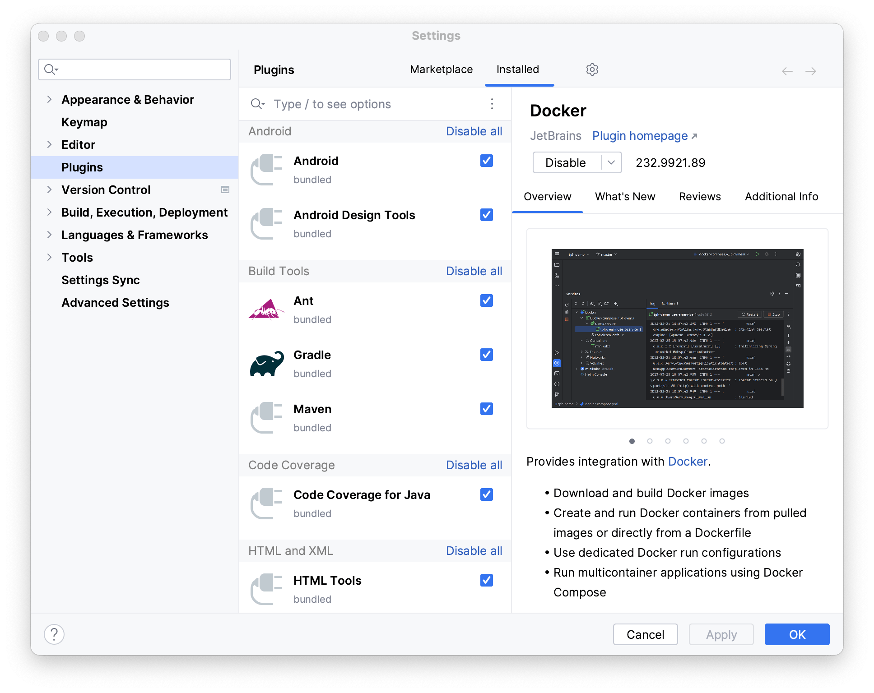Expand the Editor settings node
874x693 pixels.
point(49,144)
